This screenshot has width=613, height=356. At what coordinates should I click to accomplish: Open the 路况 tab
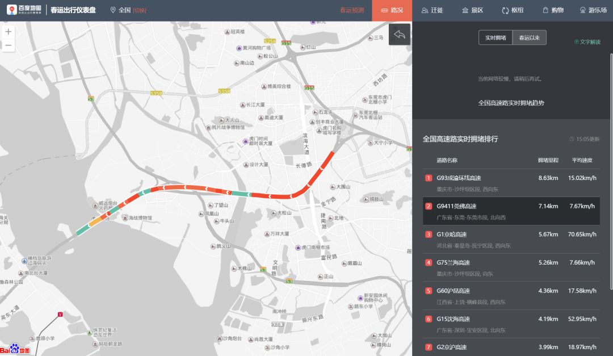(x=392, y=10)
